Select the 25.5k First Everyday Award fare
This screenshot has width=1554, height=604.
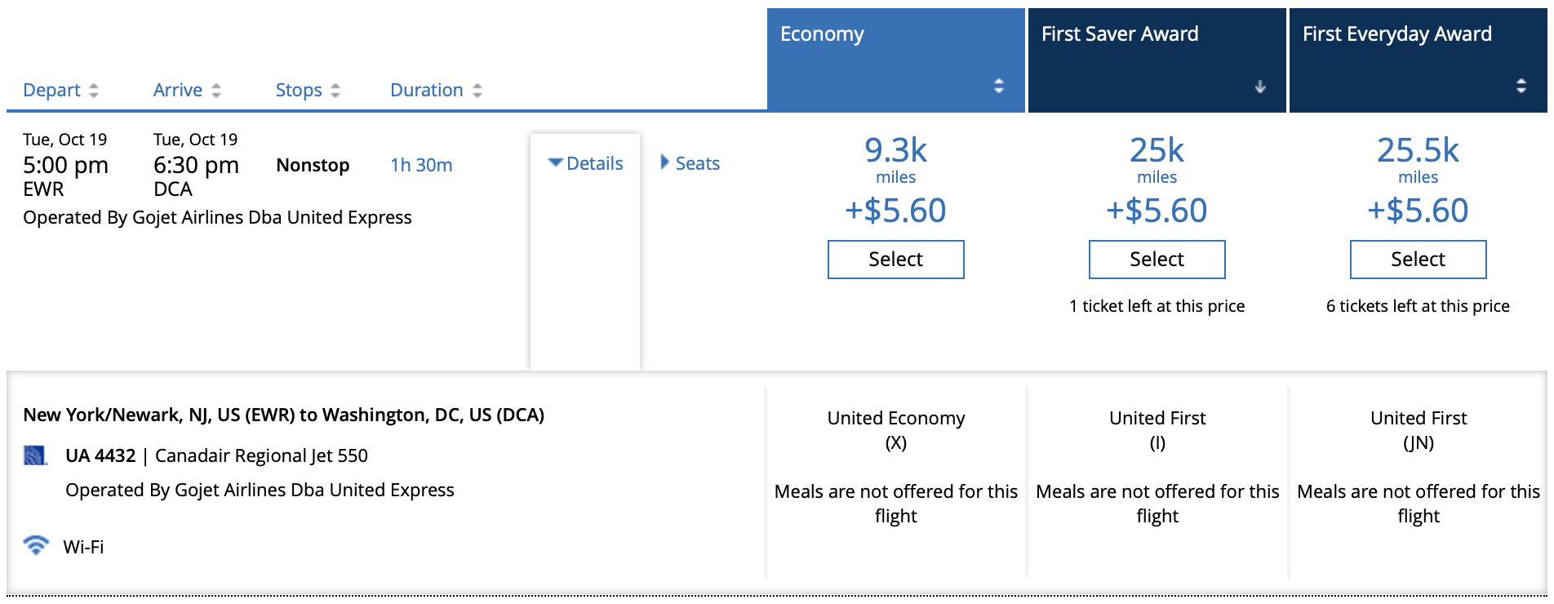coord(1418,259)
